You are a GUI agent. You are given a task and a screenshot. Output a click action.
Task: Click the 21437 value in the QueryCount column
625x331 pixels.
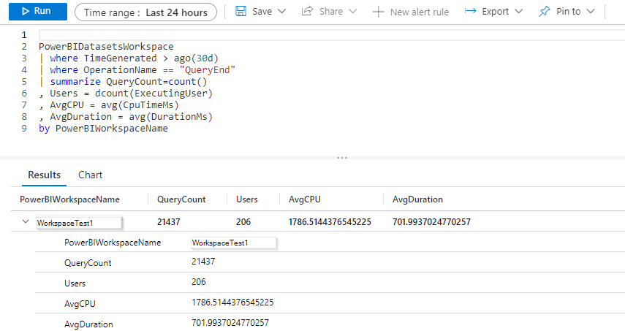[169, 222]
